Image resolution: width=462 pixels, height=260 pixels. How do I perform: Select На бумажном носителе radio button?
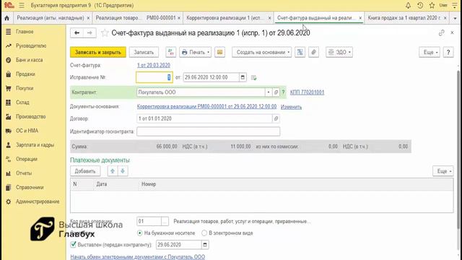click(139, 233)
